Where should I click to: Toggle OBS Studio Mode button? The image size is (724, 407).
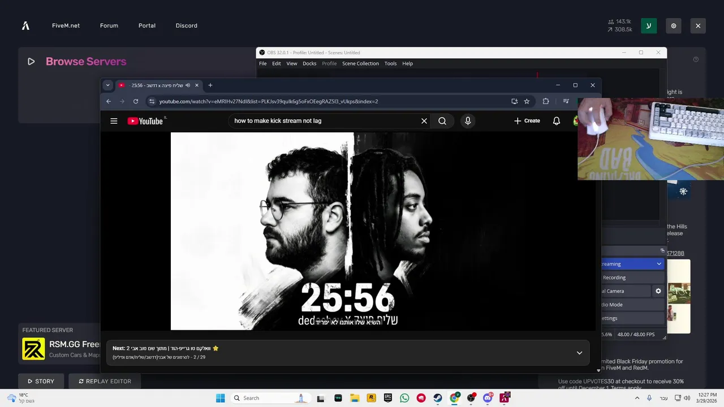pyautogui.click(x=632, y=305)
